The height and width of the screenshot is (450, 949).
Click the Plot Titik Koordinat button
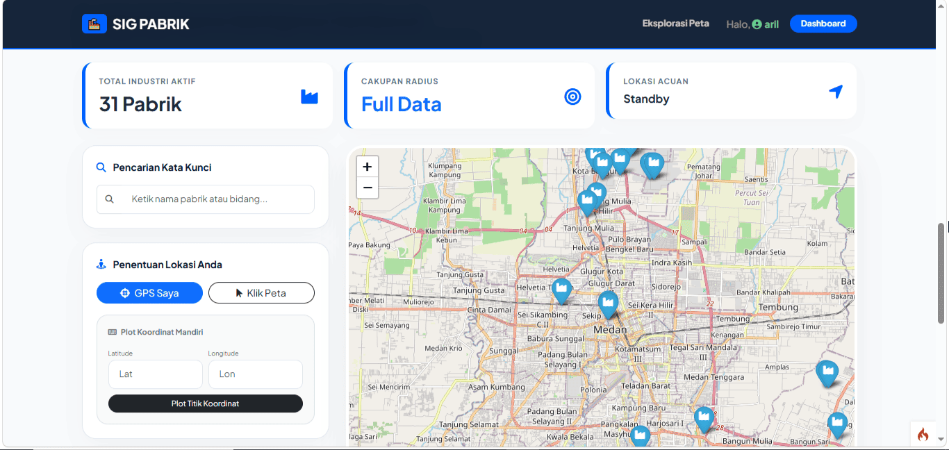coord(206,403)
